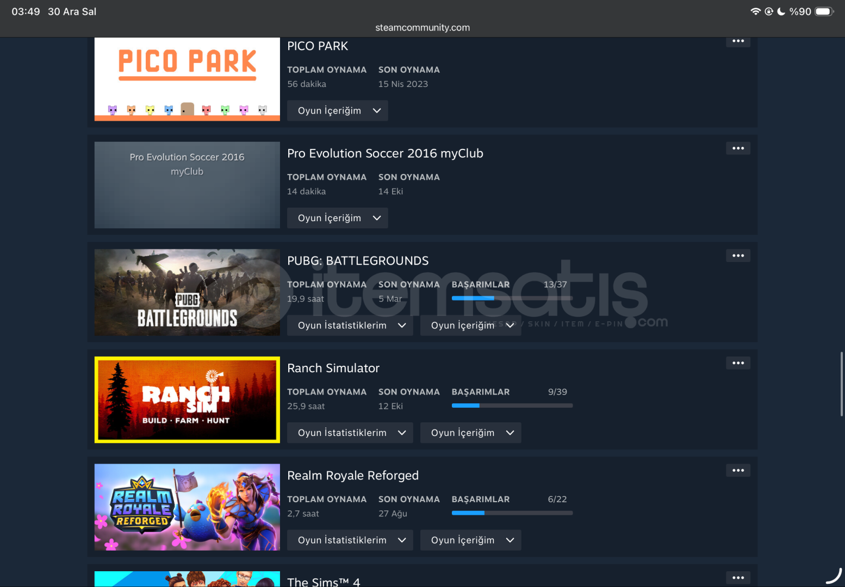Open the more options menu for PICO PARK
This screenshot has height=587, width=845.
pos(738,41)
